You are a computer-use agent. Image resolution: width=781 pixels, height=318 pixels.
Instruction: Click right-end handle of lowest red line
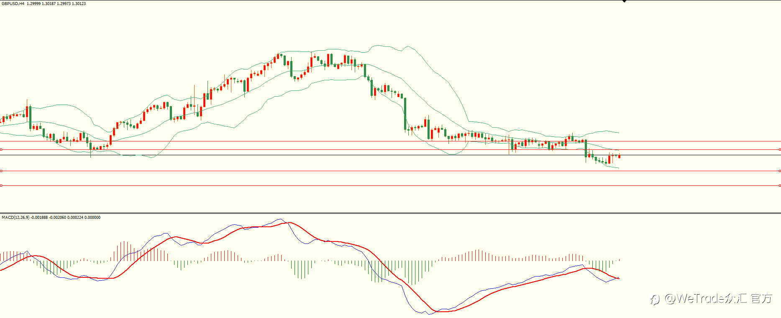[x=780, y=185]
